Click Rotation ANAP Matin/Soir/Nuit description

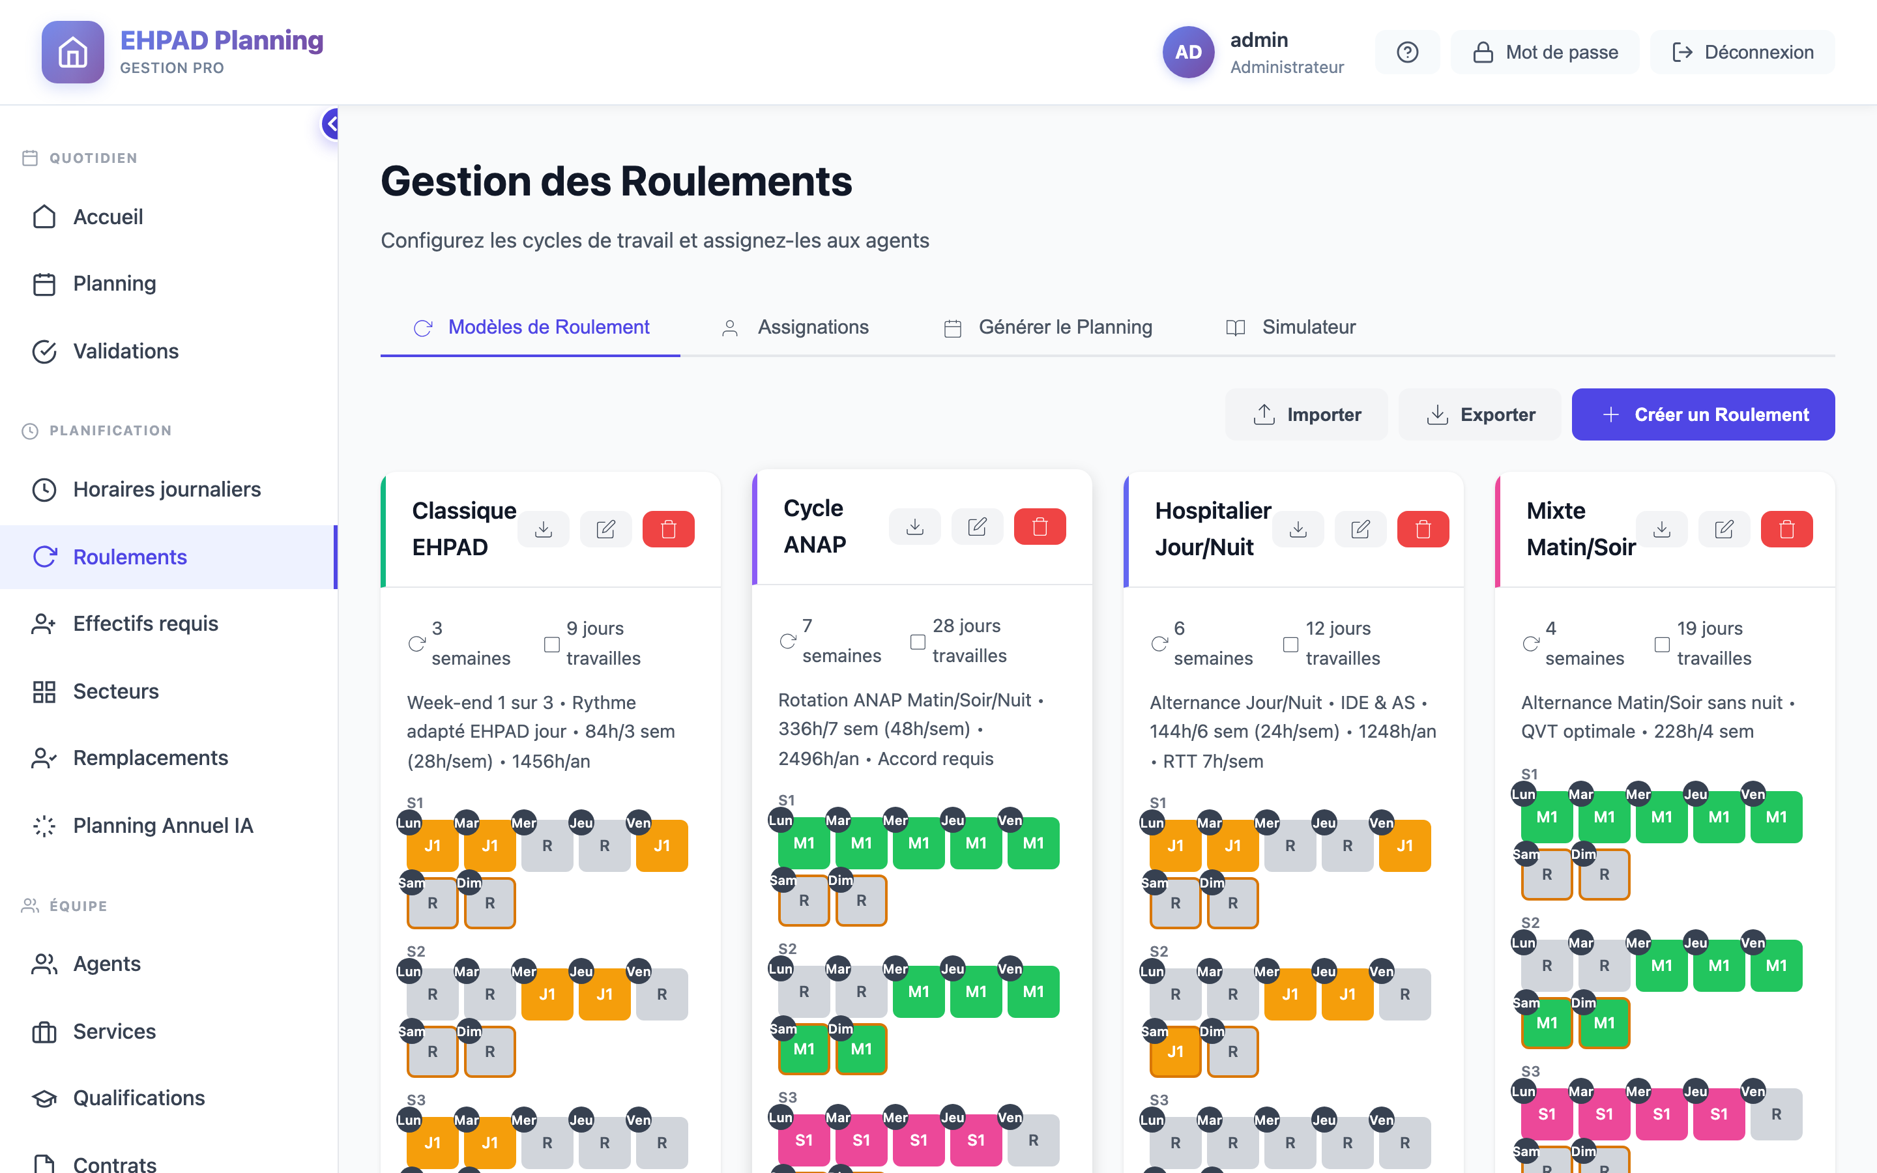911,729
